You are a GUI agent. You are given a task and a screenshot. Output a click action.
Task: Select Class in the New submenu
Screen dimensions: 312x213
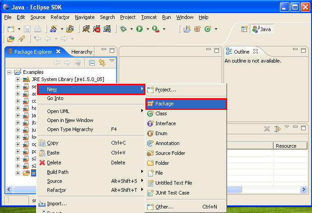(x=161, y=113)
